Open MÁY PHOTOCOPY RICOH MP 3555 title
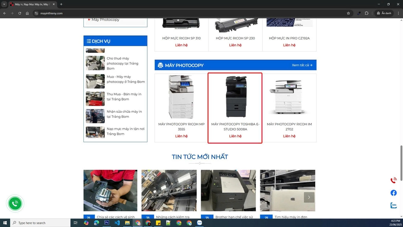Screen dimensions: 403x227 (181, 127)
